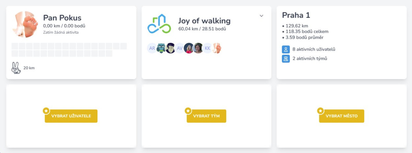Click the Joy of walking team logo
The image size is (412, 153).
[159, 24]
